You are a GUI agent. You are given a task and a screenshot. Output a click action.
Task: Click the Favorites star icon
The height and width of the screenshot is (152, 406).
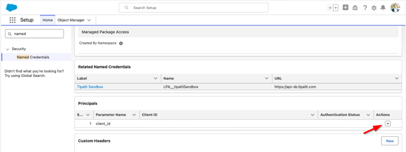330,8
